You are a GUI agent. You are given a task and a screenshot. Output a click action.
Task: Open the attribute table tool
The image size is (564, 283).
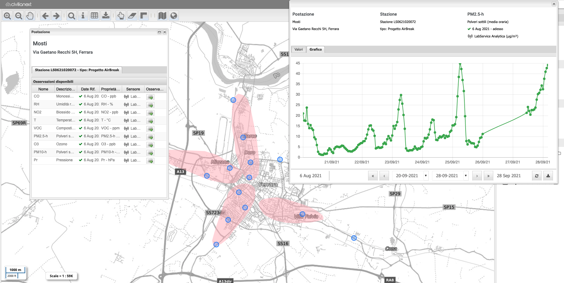94,16
